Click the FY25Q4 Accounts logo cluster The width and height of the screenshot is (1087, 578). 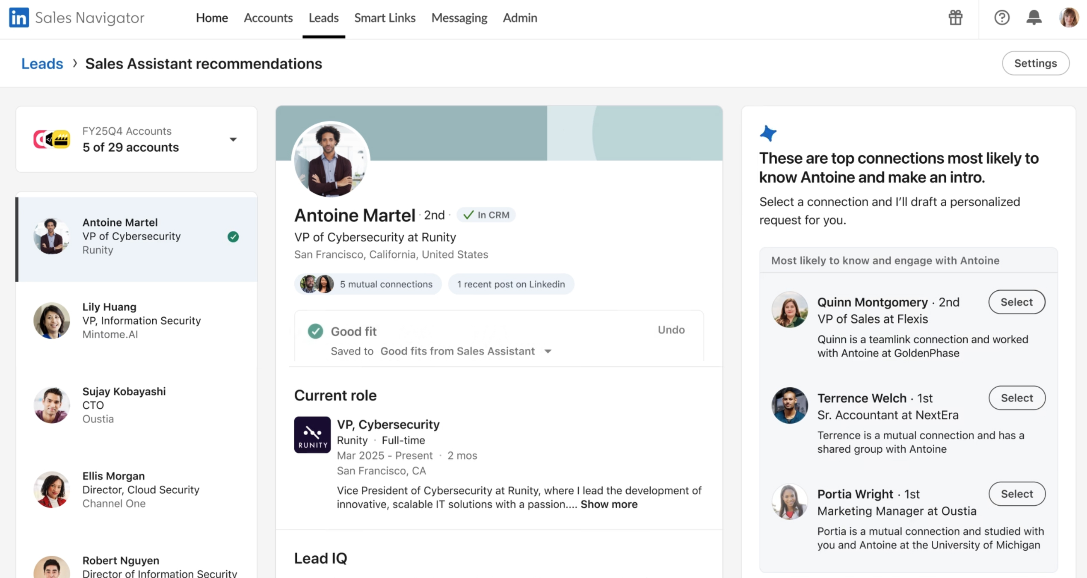pos(52,139)
